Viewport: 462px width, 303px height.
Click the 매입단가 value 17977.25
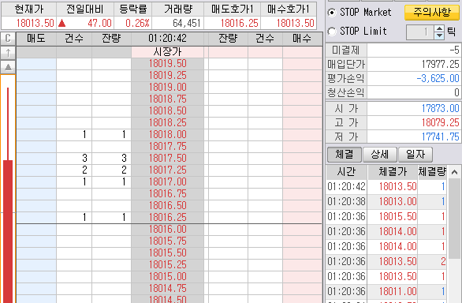440,65
